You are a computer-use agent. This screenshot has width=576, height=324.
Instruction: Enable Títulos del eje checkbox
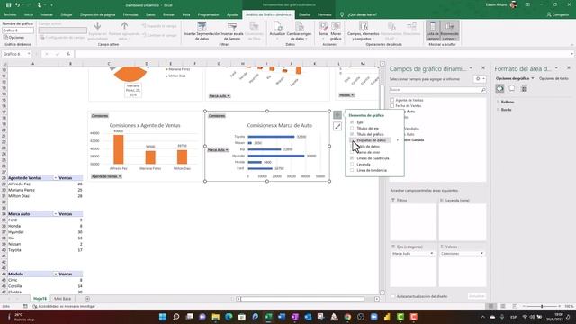[x=352, y=128]
